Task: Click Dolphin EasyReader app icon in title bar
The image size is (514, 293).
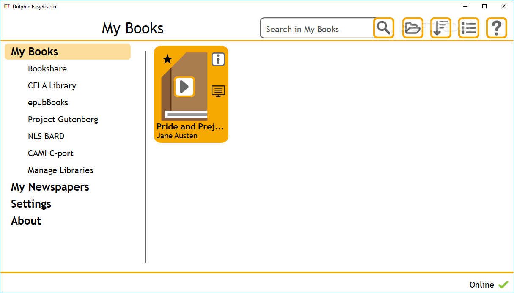Action: tap(7, 6)
